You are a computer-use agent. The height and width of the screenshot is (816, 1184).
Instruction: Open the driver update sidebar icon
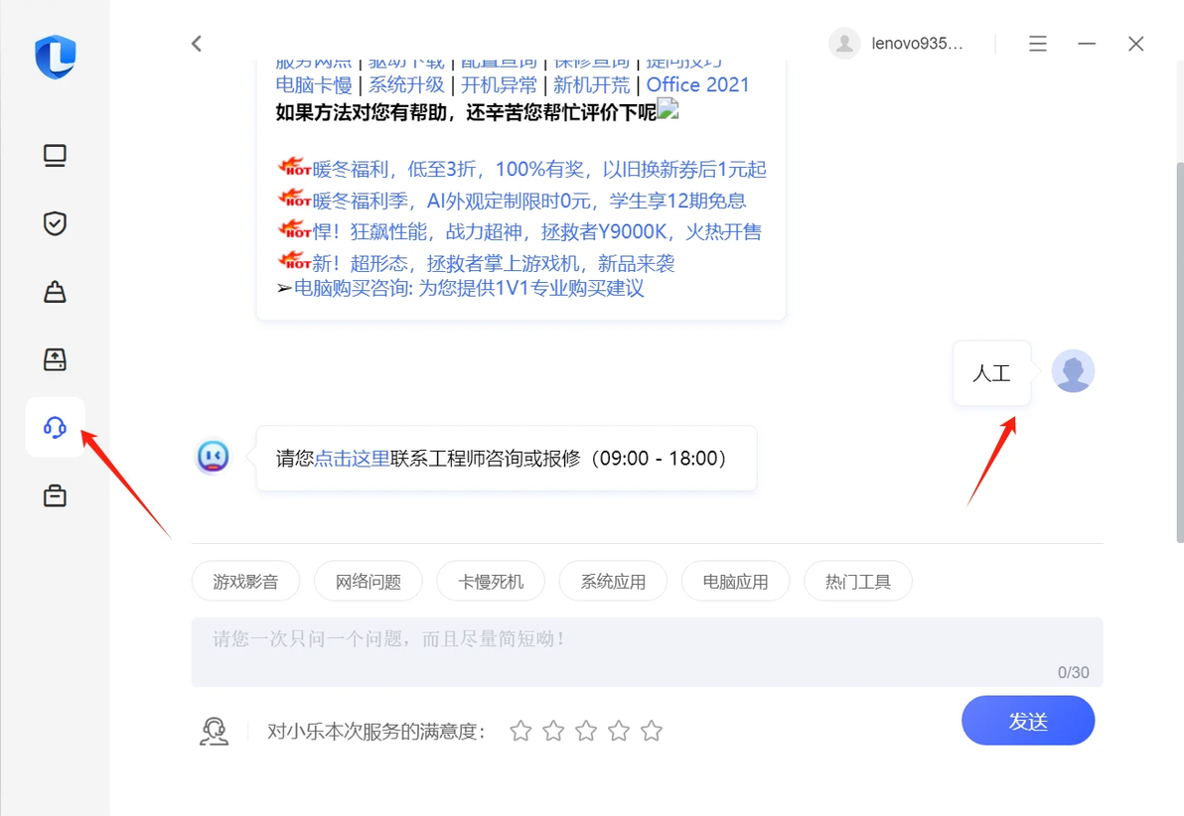(55, 359)
